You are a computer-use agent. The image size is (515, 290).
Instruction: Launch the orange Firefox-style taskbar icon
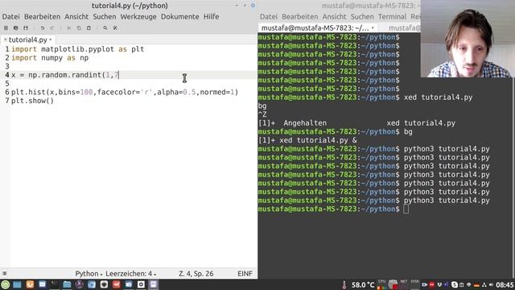click(30, 284)
